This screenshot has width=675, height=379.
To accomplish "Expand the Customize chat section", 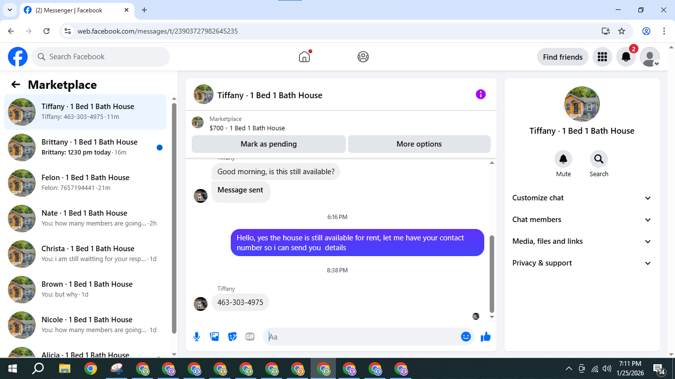I will (582, 198).
